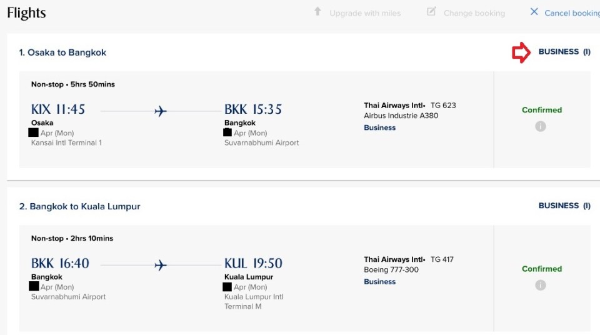Click the BUSINESS (I) label for flight 1

coord(564,52)
